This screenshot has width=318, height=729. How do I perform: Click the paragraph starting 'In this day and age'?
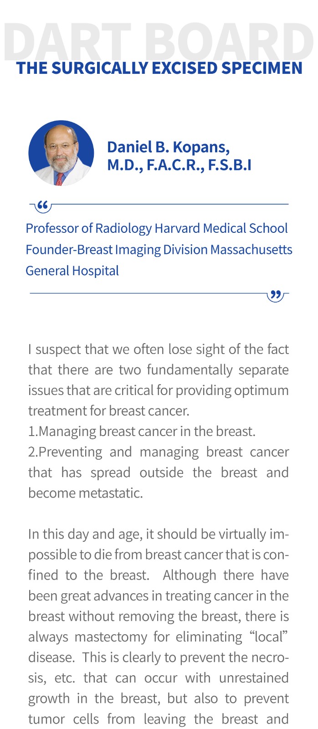[x=159, y=626]
